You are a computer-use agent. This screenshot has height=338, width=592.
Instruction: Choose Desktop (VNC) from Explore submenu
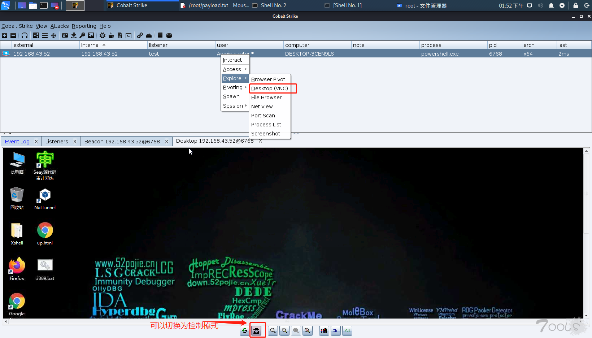coord(270,88)
